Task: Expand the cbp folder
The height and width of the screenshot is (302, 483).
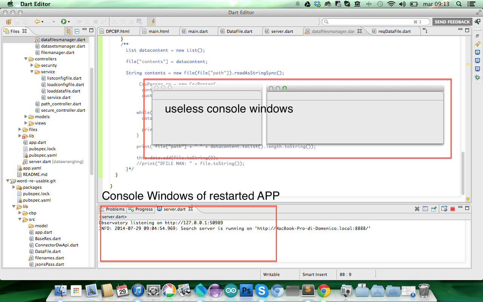Action: [x=20, y=213]
